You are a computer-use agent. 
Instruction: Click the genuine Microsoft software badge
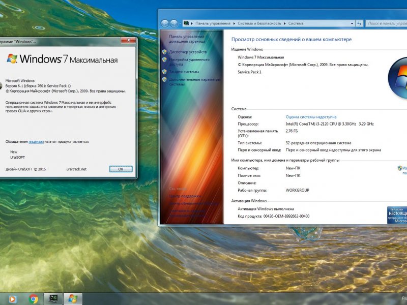tap(397, 215)
